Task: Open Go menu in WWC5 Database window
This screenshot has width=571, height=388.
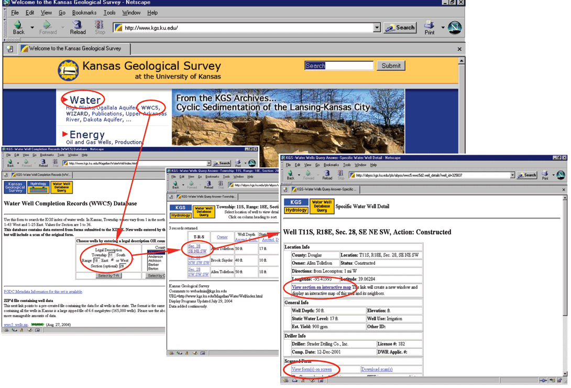Action: (35, 155)
